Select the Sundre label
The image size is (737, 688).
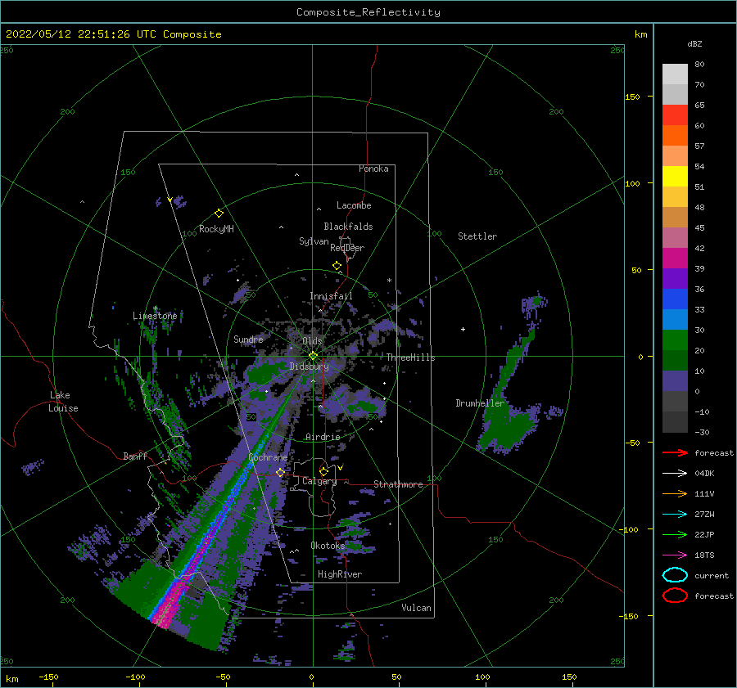[x=248, y=339]
